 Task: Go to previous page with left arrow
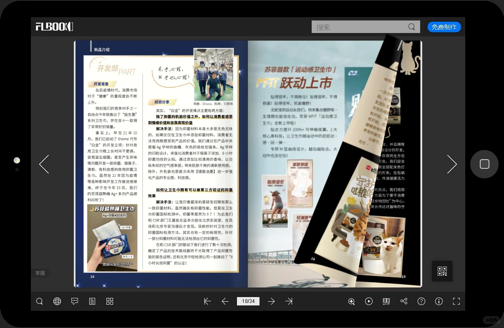tap(44, 164)
